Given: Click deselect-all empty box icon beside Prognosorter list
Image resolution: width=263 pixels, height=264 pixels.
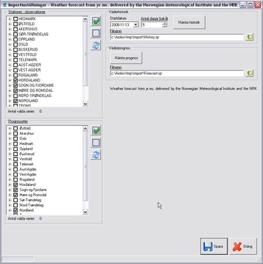Looking at the screenshot, I should click(96, 142).
